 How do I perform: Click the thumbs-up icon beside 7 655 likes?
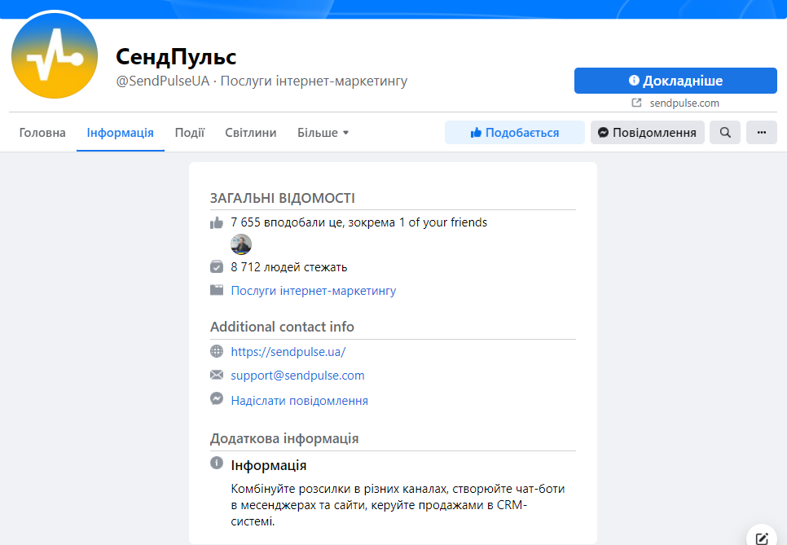point(217,222)
